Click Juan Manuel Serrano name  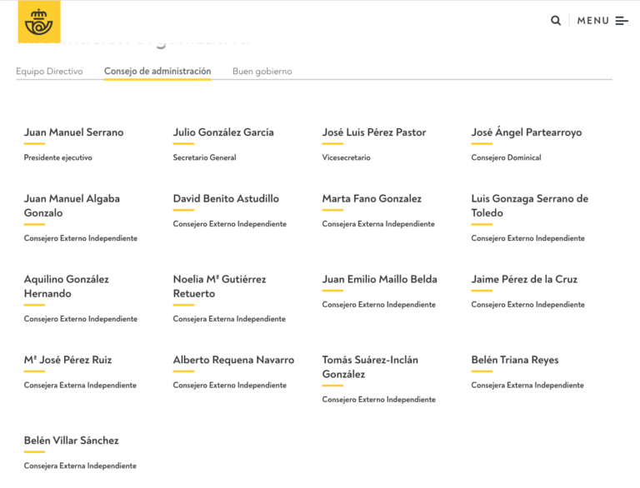[73, 132]
